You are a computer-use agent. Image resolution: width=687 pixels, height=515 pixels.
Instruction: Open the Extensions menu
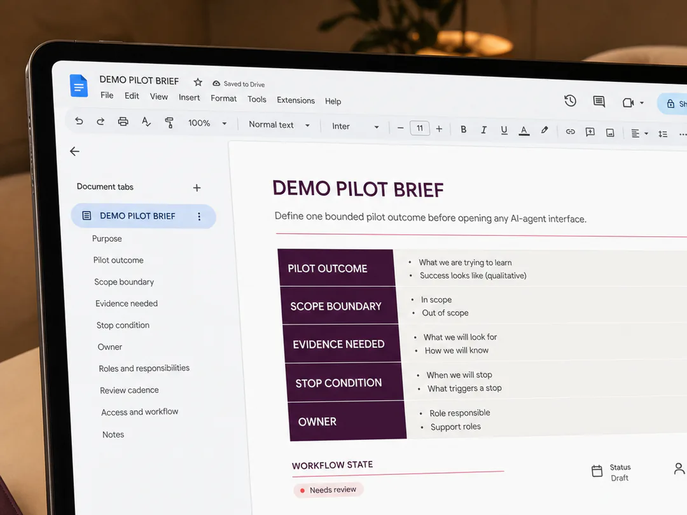click(296, 100)
